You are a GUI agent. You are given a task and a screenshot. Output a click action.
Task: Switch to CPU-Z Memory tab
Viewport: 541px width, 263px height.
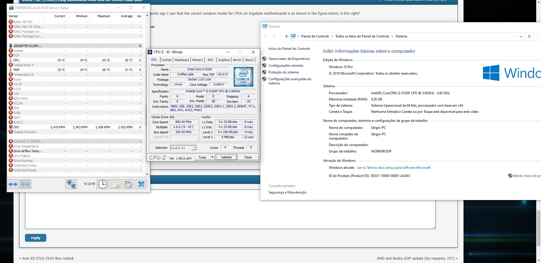pos(198,60)
